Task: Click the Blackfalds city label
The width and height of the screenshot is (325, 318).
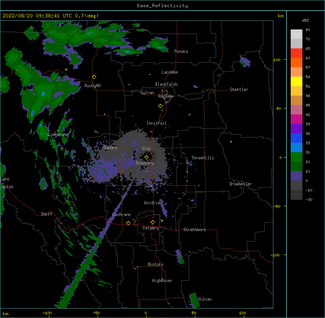Action: pyautogui.click(x=166, y=84)
